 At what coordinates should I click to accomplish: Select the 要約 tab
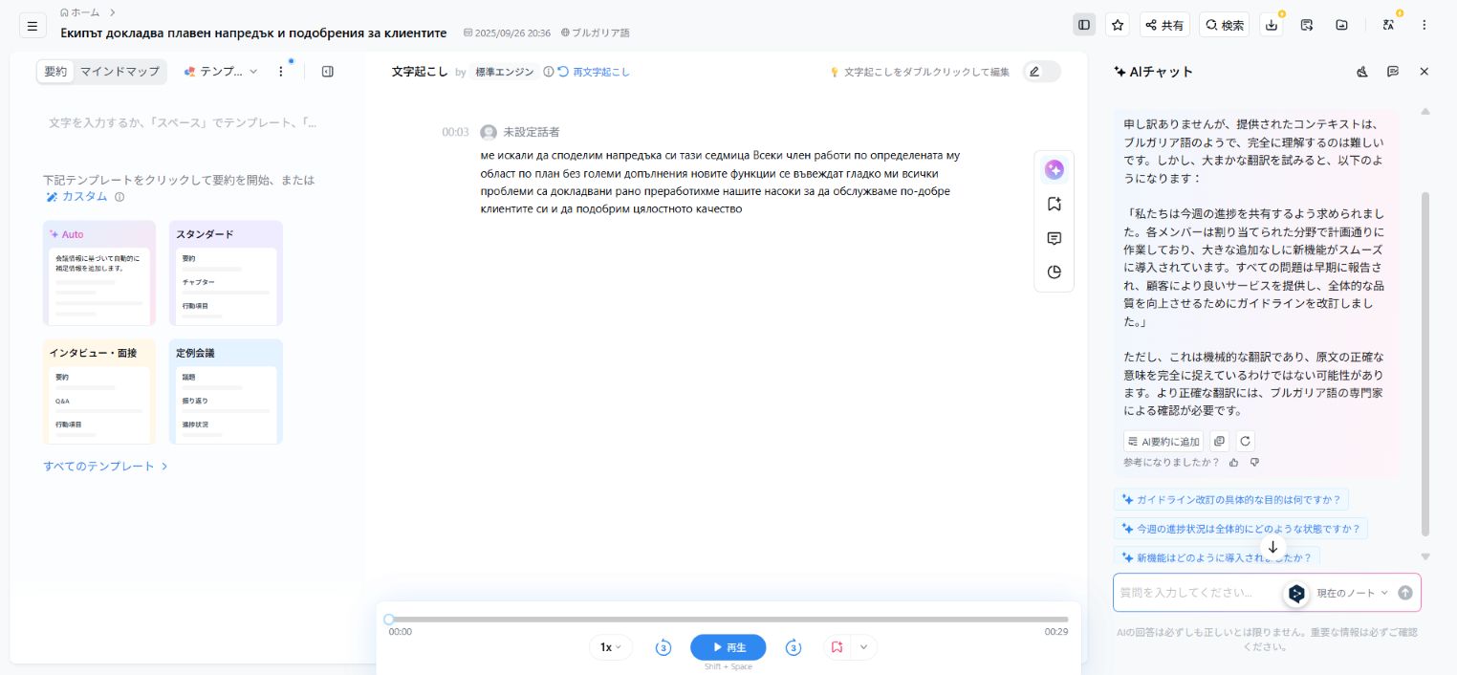55,72
